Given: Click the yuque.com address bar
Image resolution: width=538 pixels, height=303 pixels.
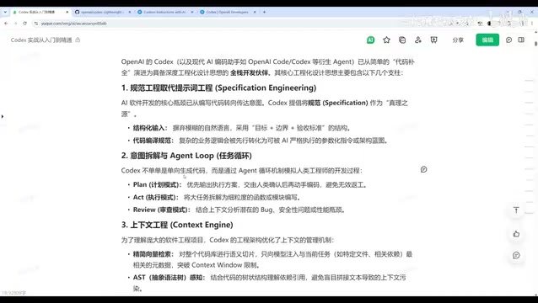Looking at the screenshot, I should pyautogui.click(x=206, y=24).
